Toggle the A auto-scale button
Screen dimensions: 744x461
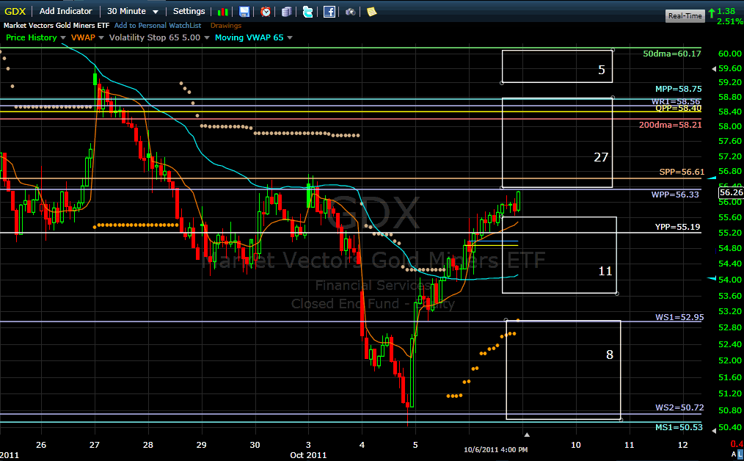pyautogui.click(x=734, y=454)
